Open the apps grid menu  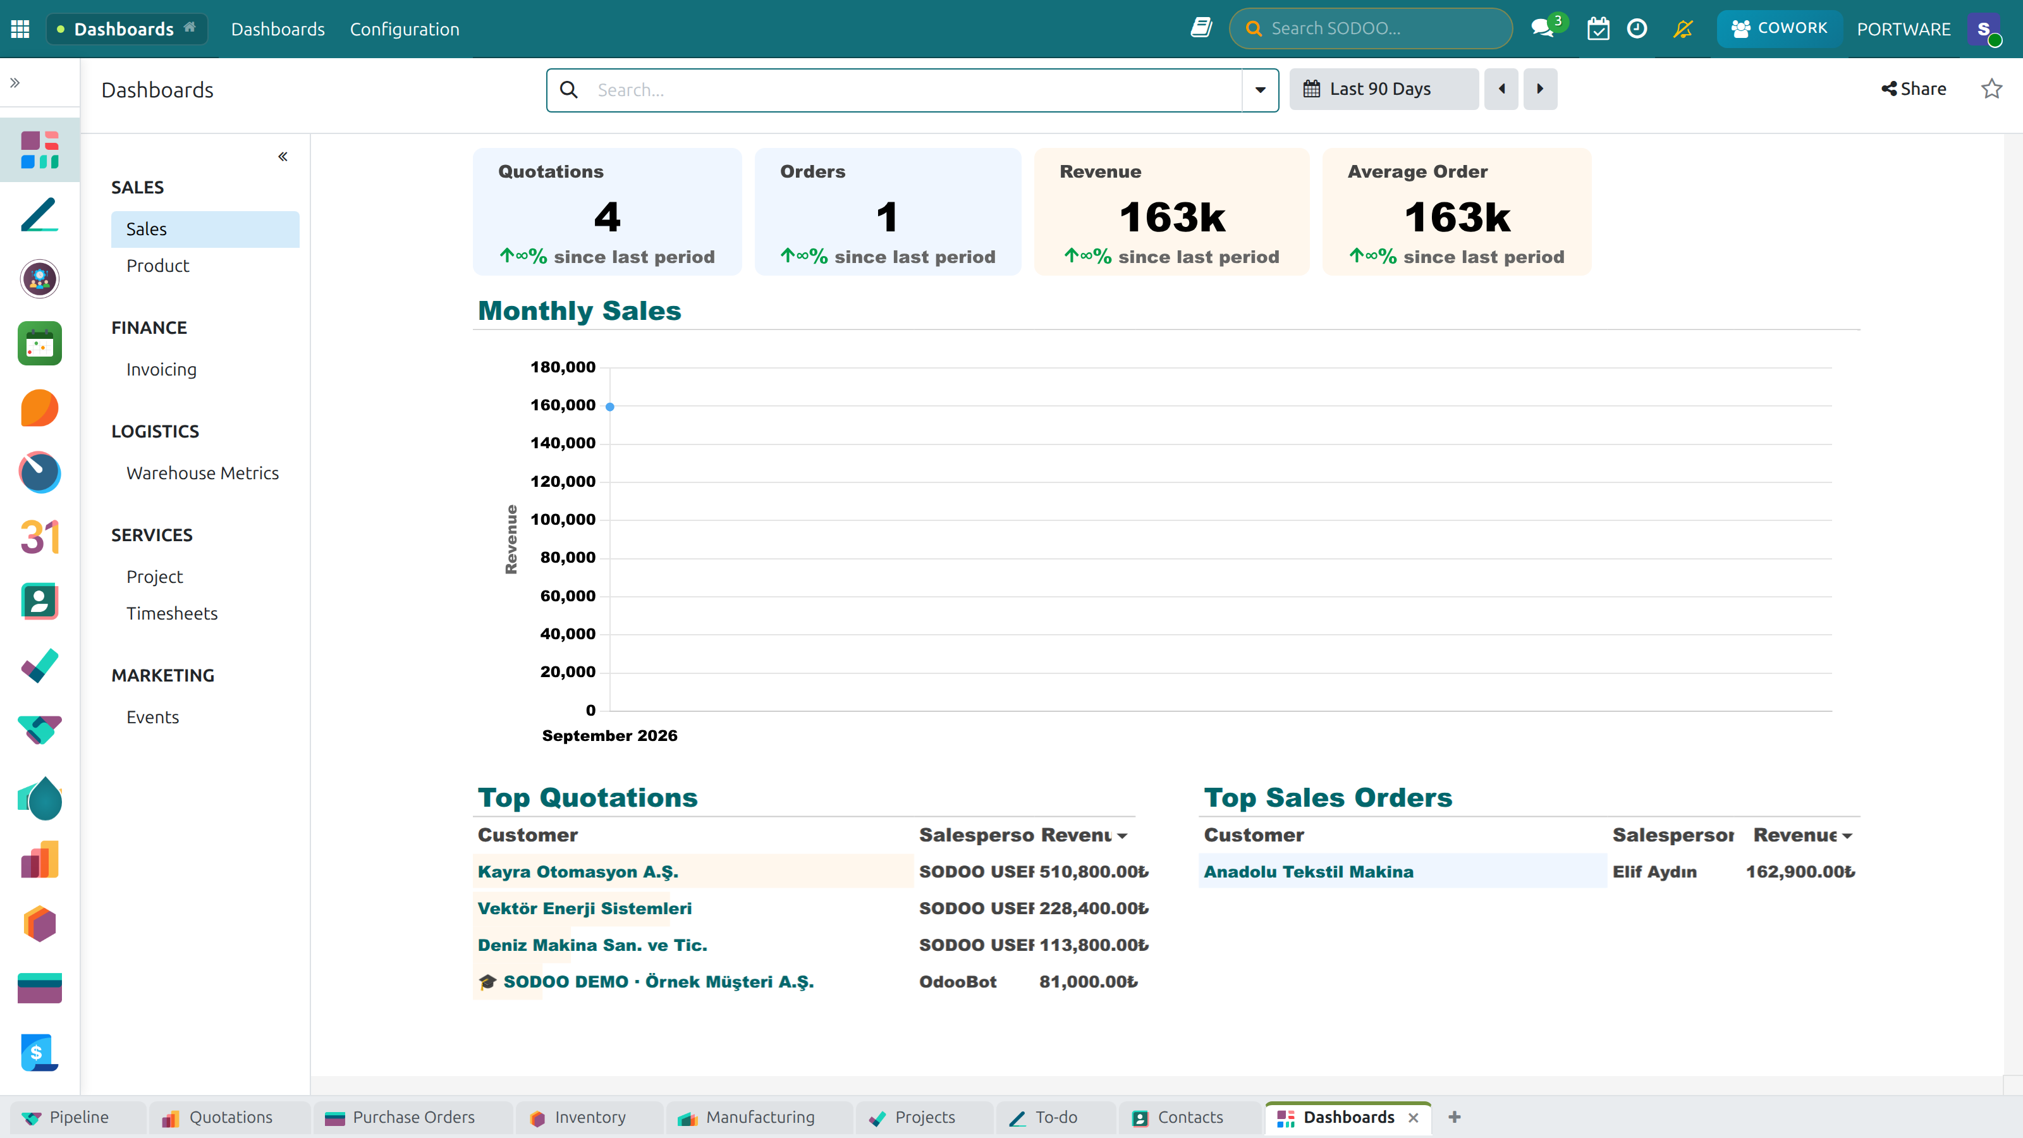(20, 29)
